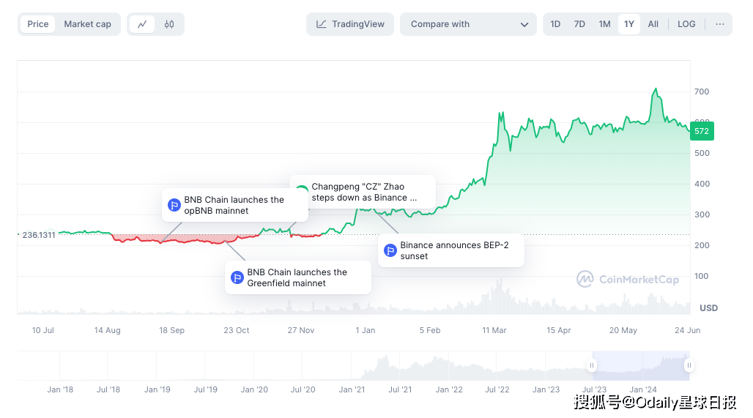Select the All time range tab
The width and height of the screenshot is (753, 418).
pos(653,24)
